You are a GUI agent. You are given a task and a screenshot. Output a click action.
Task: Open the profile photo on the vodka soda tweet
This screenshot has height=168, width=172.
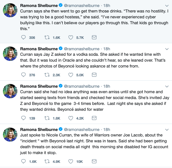coord(10,54)
